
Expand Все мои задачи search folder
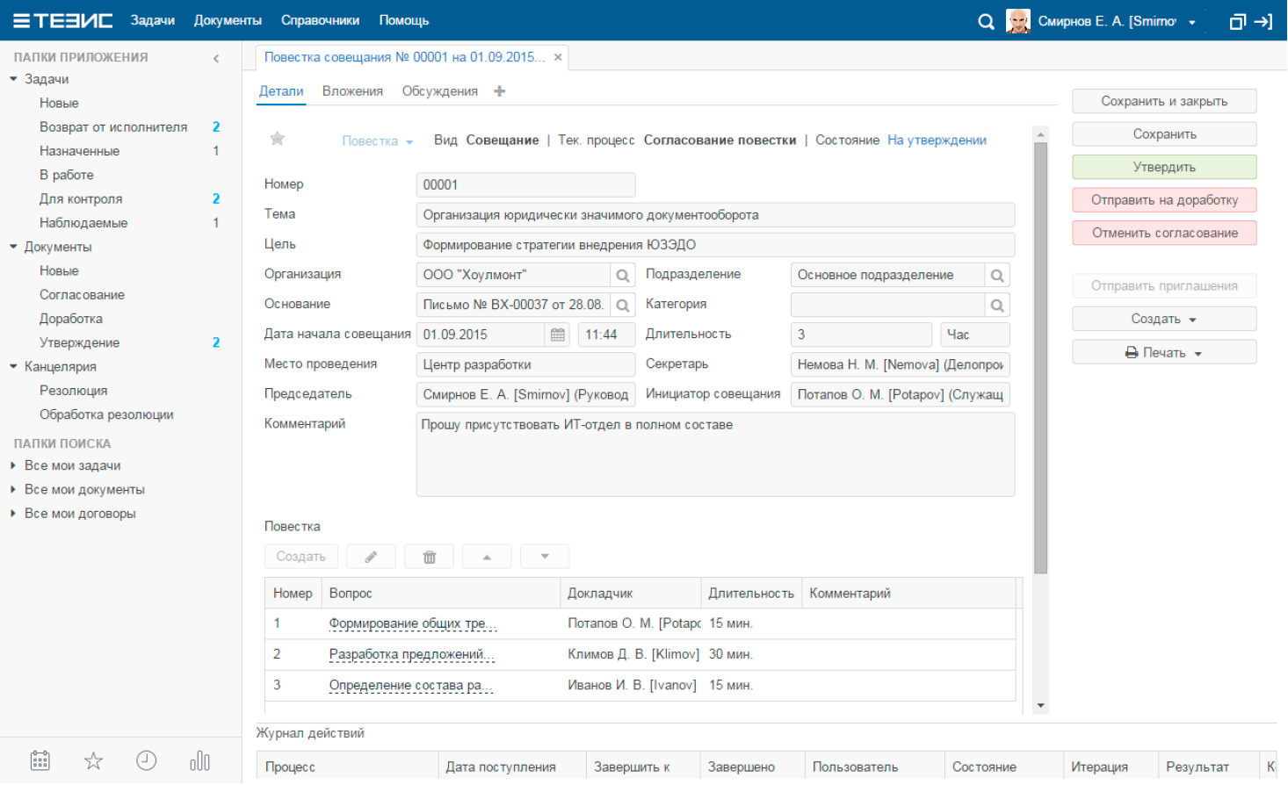(x=13, y=465)
